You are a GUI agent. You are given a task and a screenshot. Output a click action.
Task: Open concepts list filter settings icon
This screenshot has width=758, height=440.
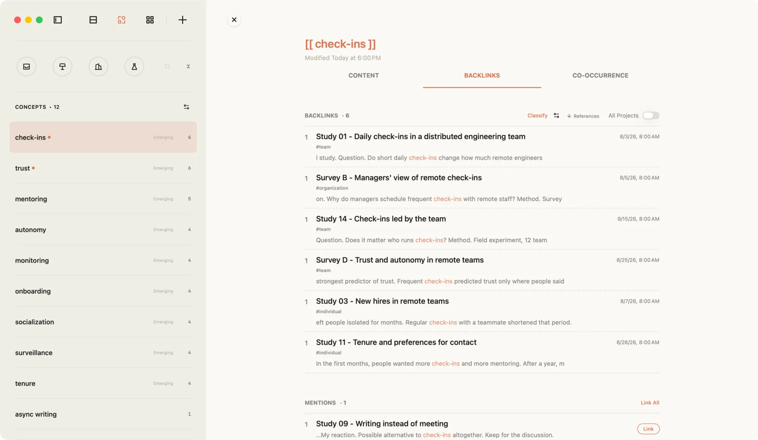pos(187,107)
